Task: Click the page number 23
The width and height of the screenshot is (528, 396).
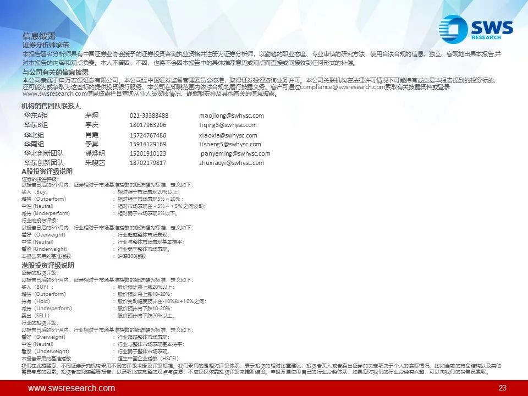Action: [502, 388]
